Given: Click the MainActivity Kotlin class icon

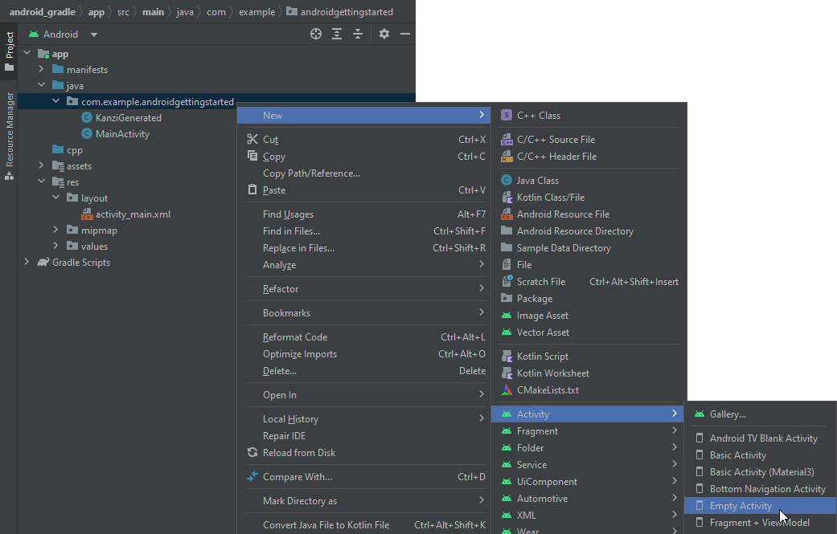Looking at the screenshot, I should pos(86,133).
